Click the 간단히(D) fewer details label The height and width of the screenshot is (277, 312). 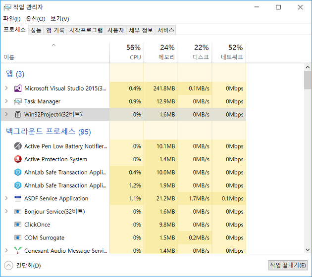(x=28, y=266)
